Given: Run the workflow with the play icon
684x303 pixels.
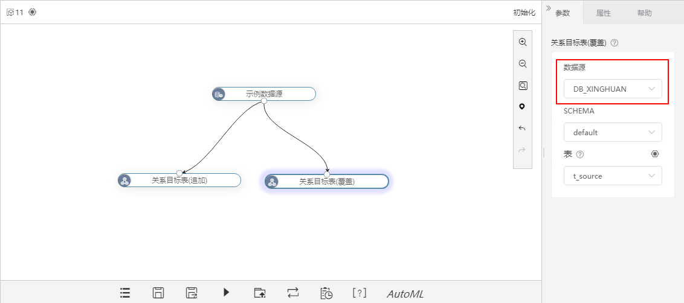Looking at the screenshot, I should click(226, 292).
